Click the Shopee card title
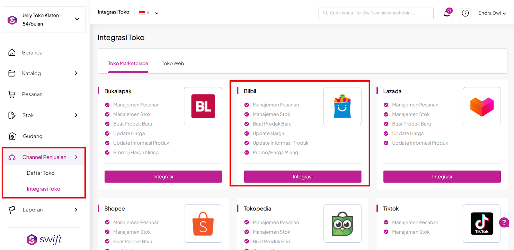 pos(115,209)
